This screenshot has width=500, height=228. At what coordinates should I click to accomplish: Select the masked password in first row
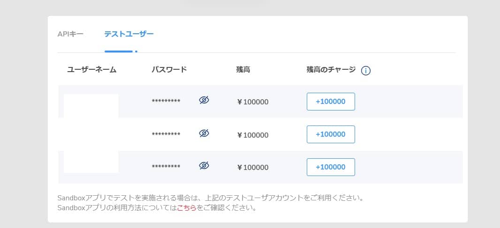tap(166, 101)
